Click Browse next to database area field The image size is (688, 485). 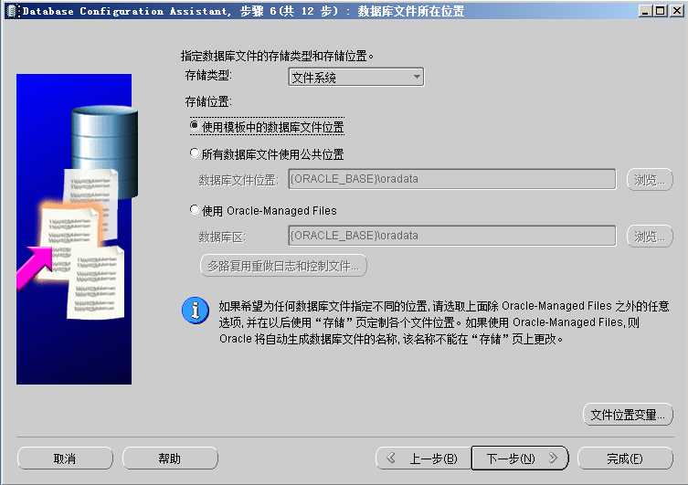[x=650, y=237]
